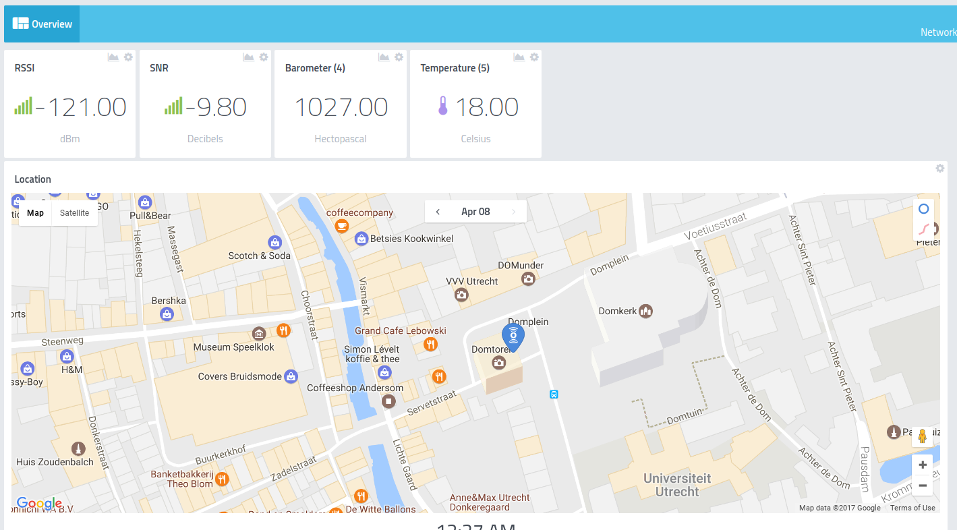Toggle path line display on map
The height and width of the screenshot is (530, 957).
[923, 229]
